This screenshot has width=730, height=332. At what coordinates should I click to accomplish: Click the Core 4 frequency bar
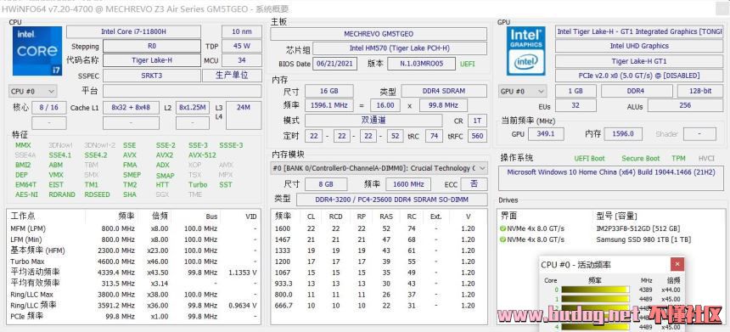click(x=594, y=327)
